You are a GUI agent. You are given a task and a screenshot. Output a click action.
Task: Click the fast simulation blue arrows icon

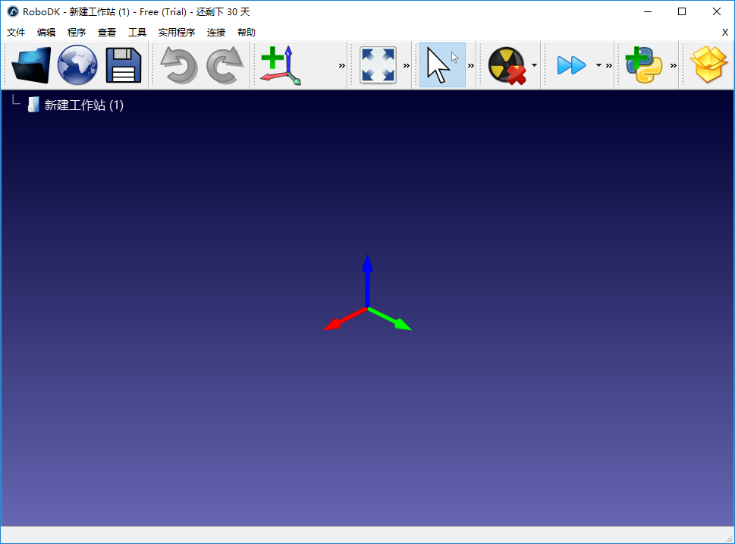571,65
